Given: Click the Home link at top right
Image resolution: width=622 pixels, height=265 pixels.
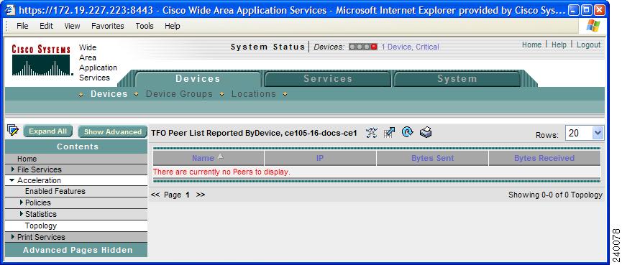Looking at the screenshot, I should [531, 45].
